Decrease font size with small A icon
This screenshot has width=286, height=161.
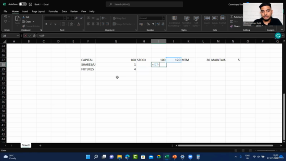pyautogui.click(x=81, y=18)
